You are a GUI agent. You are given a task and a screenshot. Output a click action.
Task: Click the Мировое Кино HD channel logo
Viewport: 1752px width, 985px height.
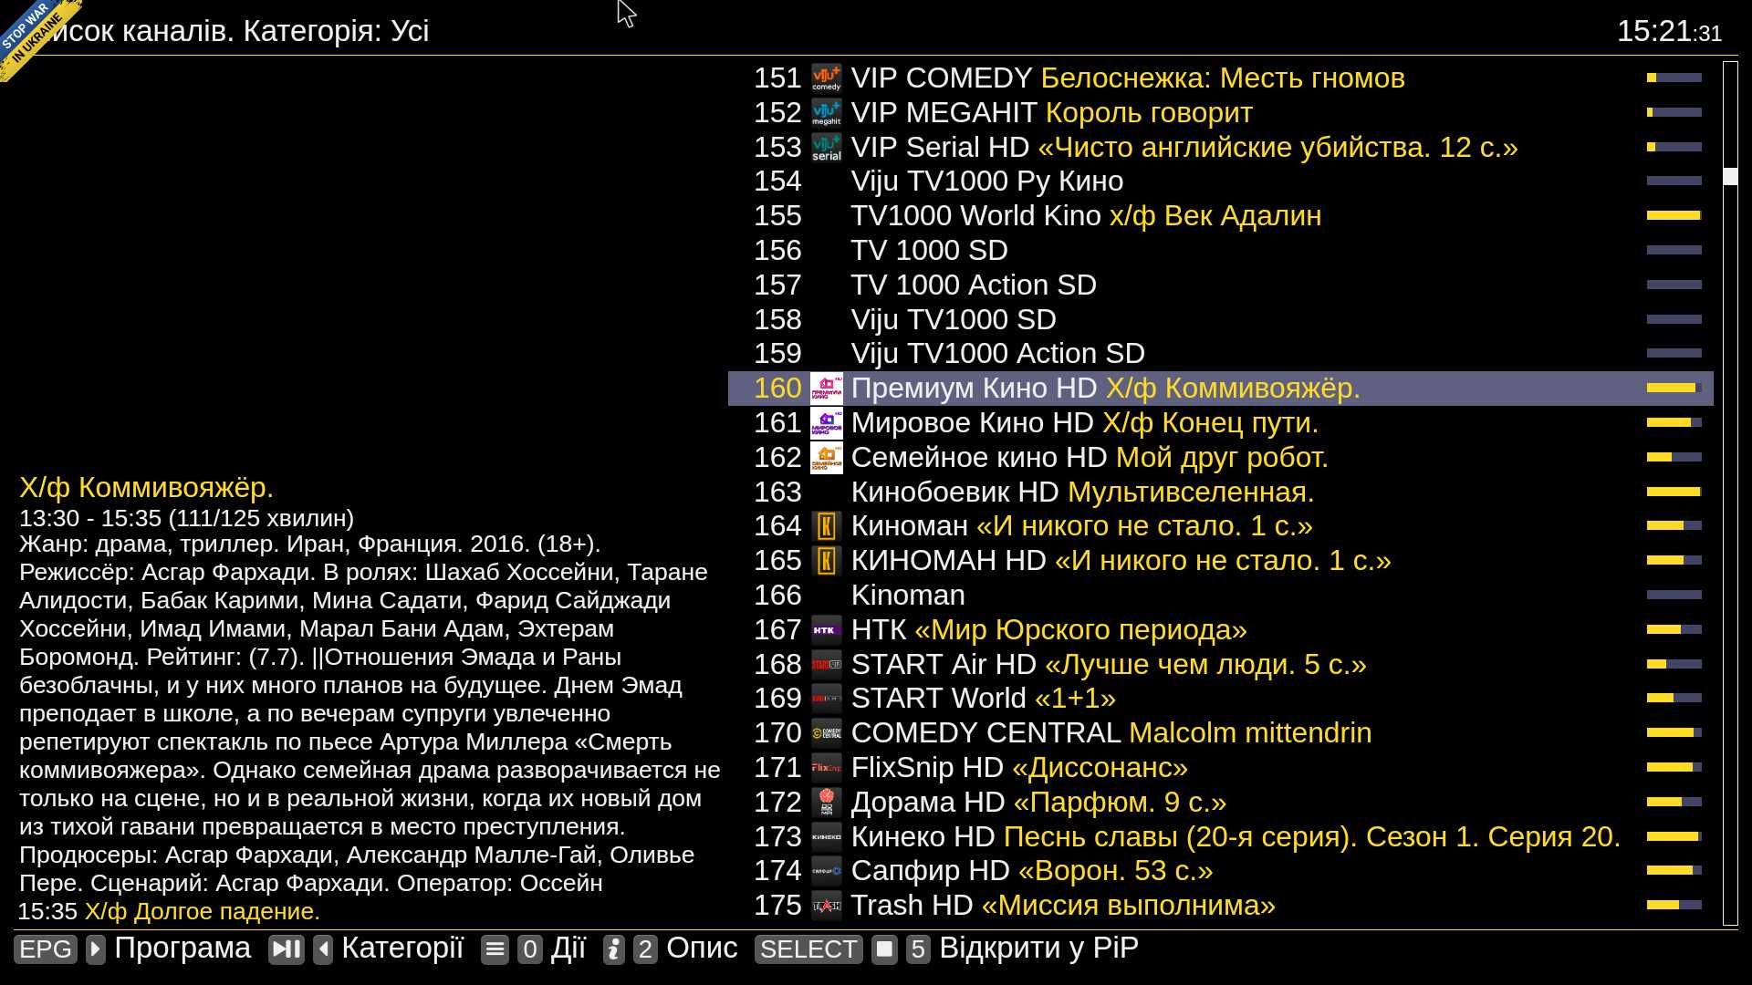click(827, 423)
